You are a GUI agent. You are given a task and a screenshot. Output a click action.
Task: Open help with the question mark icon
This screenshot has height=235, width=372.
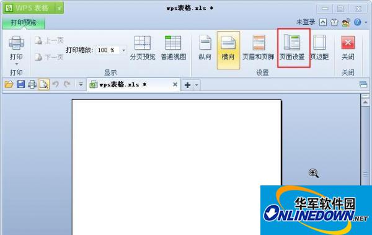click(357, 22)
